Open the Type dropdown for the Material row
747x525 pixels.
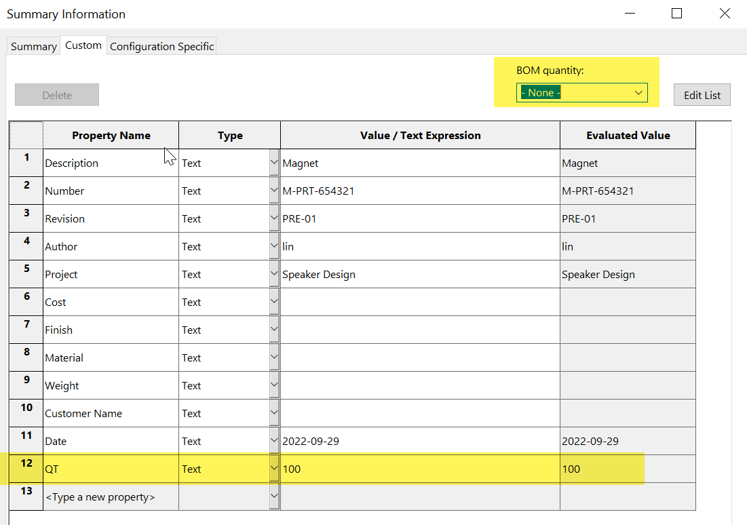click(274, 357)
